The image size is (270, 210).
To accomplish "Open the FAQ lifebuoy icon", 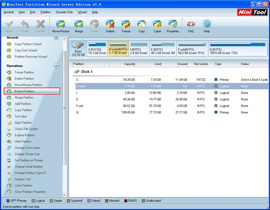I will pyautogui.click(x=191, y=26).
